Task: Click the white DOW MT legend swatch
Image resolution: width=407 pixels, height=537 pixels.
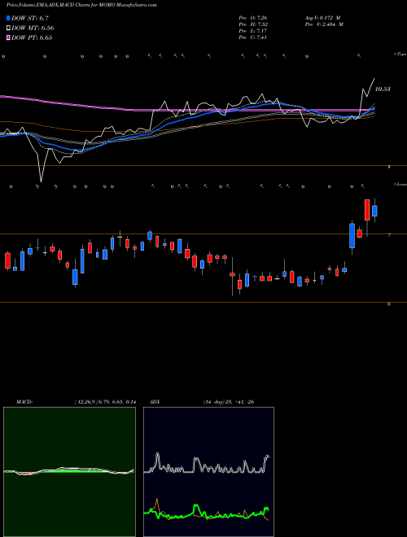Action: tap(8, 28)
